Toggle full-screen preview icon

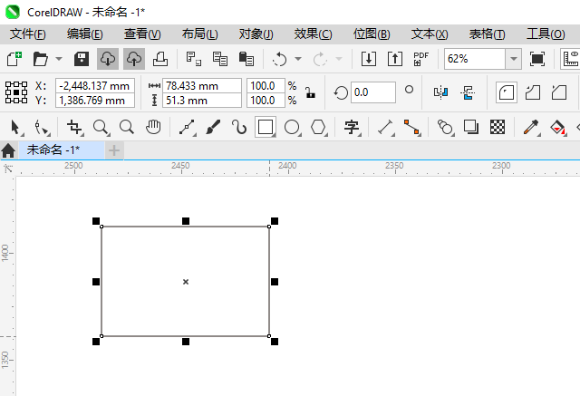click(x=537, y=59)
